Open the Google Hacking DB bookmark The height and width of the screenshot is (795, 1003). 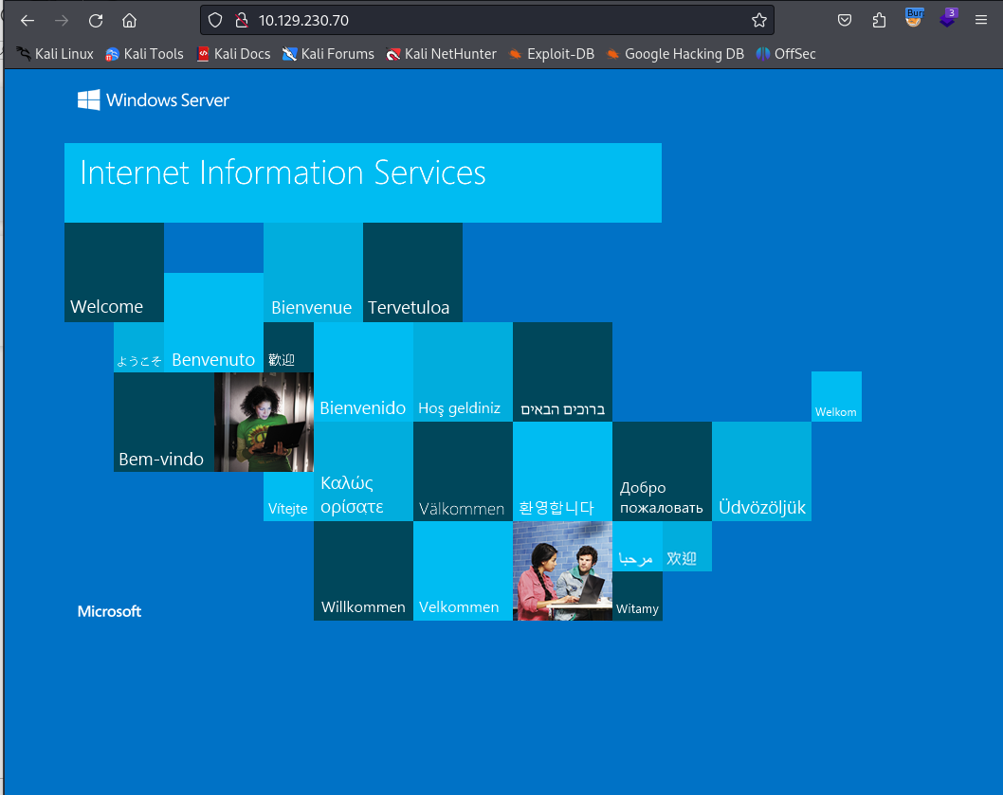(x=675, y=54)
